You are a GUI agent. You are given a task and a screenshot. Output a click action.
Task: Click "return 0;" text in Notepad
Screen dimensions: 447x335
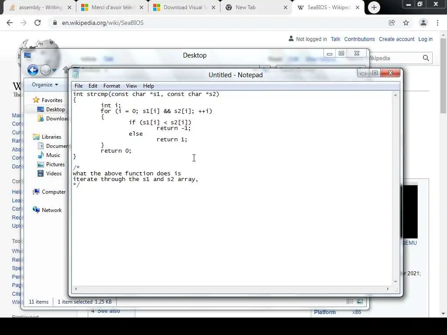click(x=116, y=150)
